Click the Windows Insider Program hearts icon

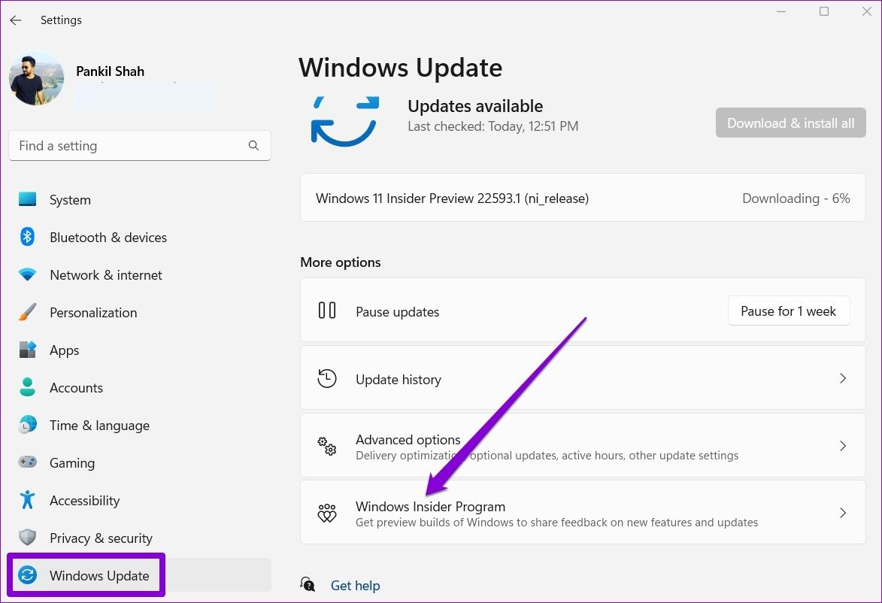327,513
